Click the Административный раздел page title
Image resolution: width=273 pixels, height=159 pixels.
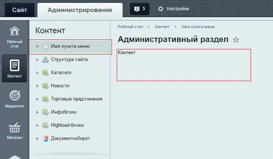coord(173,39)
